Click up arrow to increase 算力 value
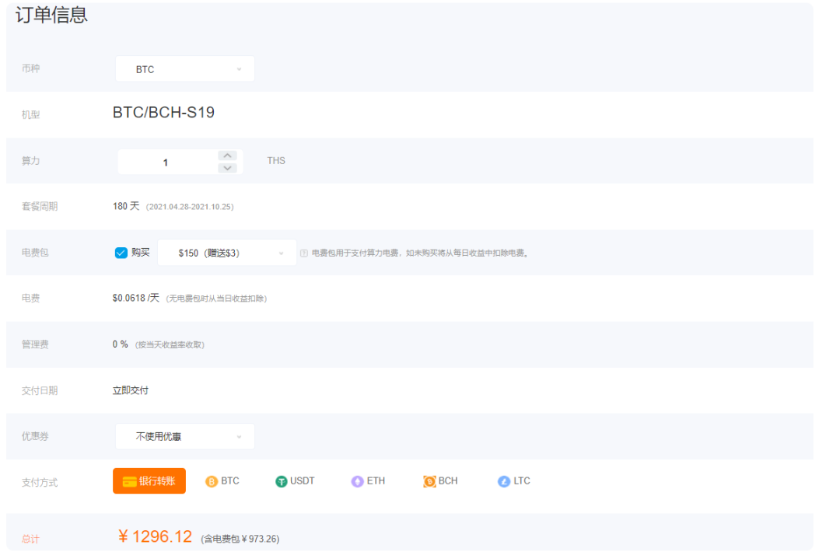The width and height of the screenshot is (840, 559). pyautogui.click(x=227, y=155)
